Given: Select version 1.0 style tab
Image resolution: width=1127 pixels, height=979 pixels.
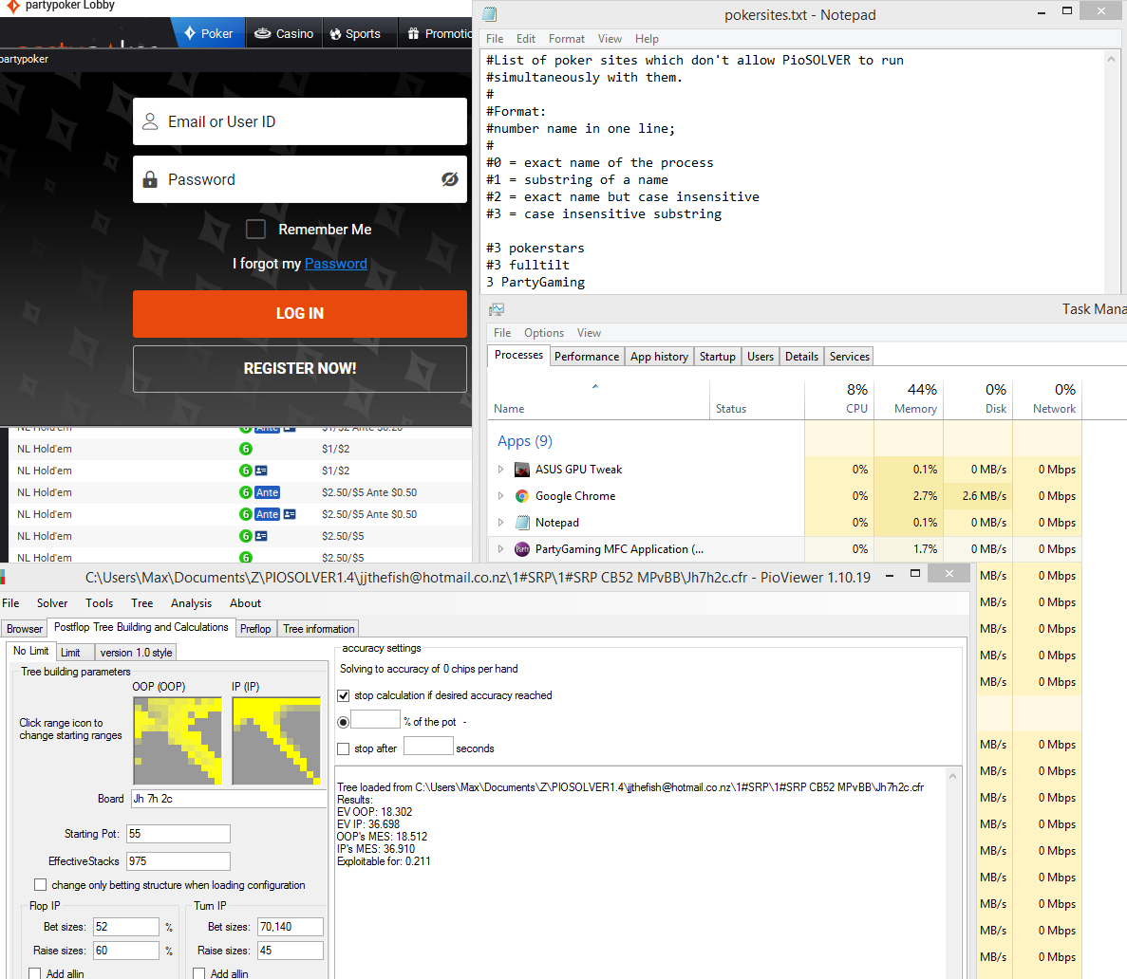Looking at the screenshot, I should click(136, 652).
